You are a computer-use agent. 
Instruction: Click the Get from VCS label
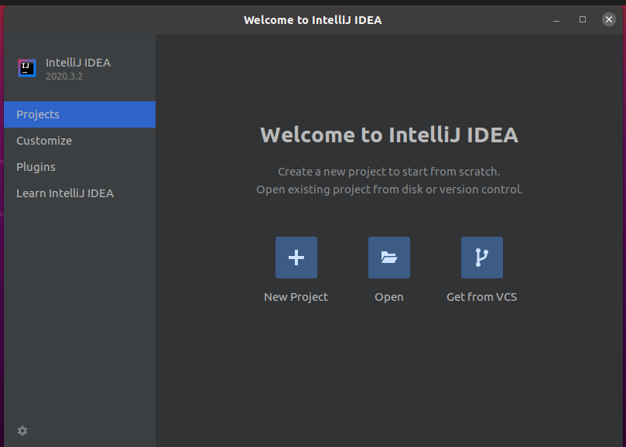(481, 297)
